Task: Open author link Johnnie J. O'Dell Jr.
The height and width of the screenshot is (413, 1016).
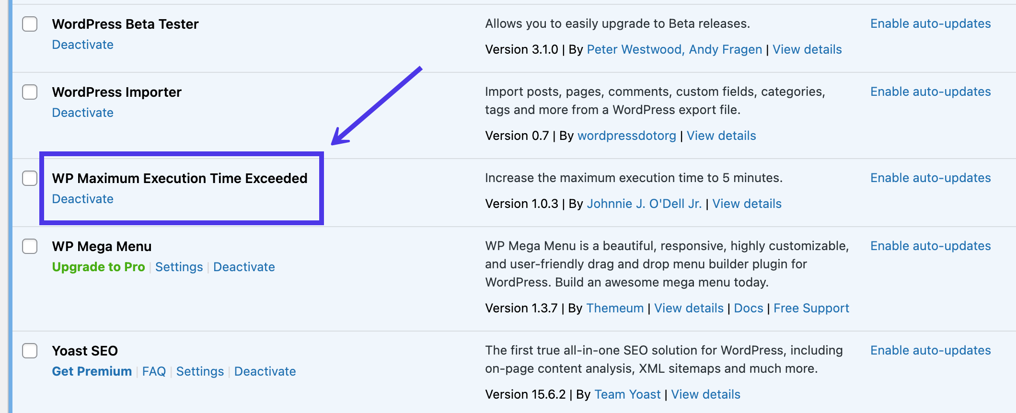Action: coord(644,204)
